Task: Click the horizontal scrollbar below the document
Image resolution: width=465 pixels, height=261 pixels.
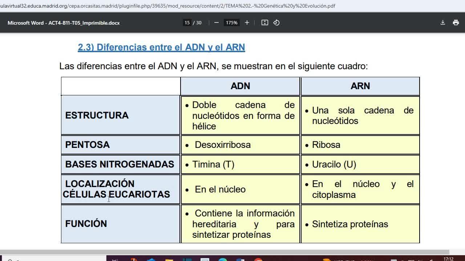Action: 225,252
